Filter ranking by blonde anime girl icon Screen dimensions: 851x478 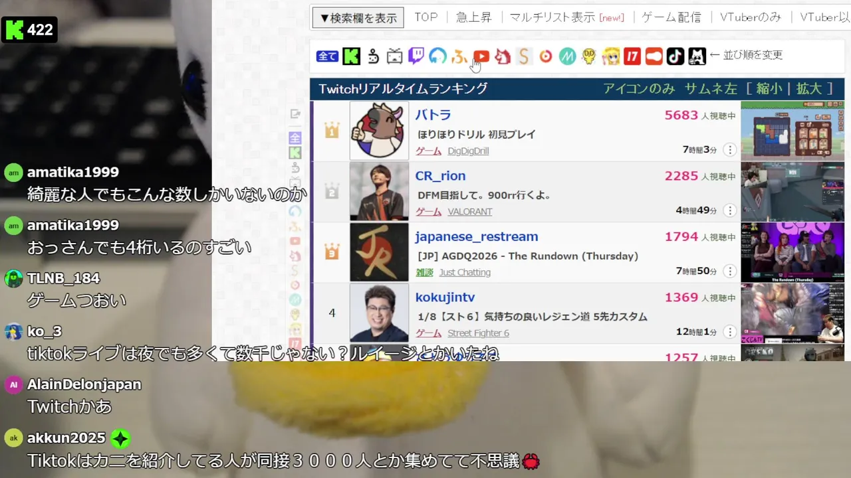point(610,56)
